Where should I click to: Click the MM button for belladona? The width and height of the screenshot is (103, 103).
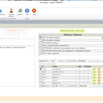[94, 83]
